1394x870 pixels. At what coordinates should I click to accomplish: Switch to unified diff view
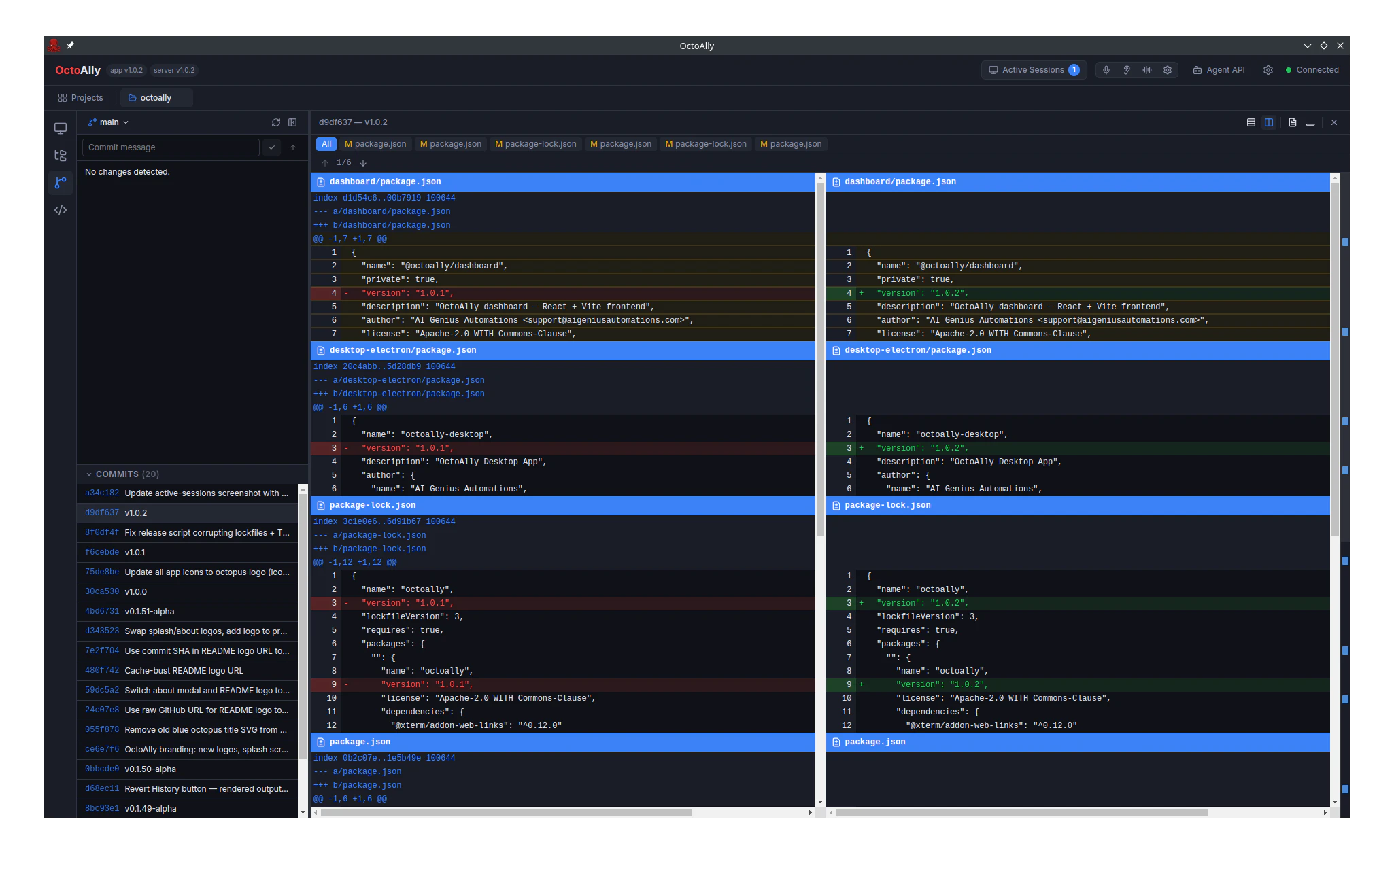tap(1251, 122)
